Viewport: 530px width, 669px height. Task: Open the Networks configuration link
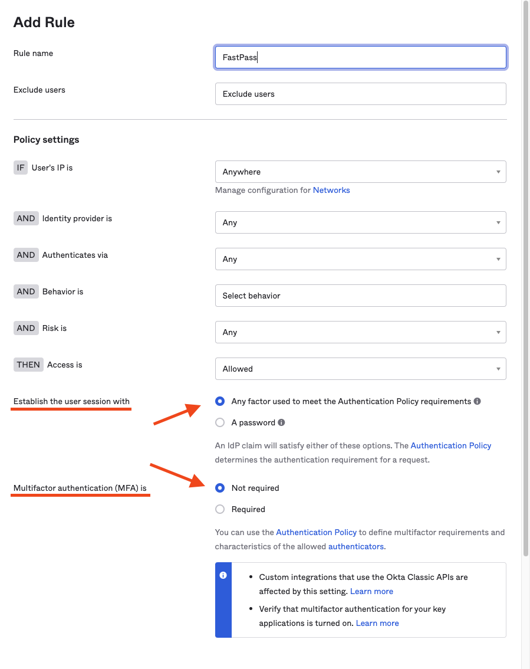point(331,190)
